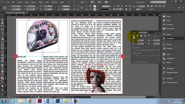Collapse the Text Wrap panel with double arrows
Image resolution: width=185 pixels, height=104 pixels.
pos(156,32)
